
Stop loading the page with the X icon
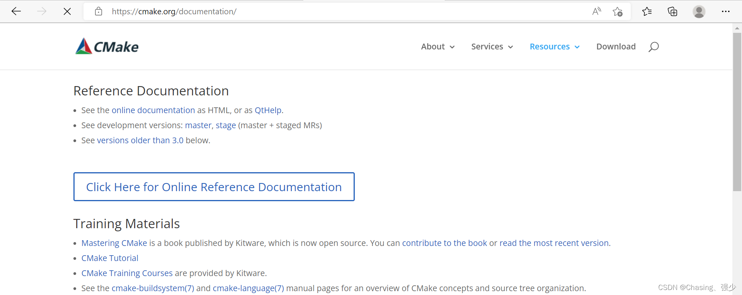(67, 12)
